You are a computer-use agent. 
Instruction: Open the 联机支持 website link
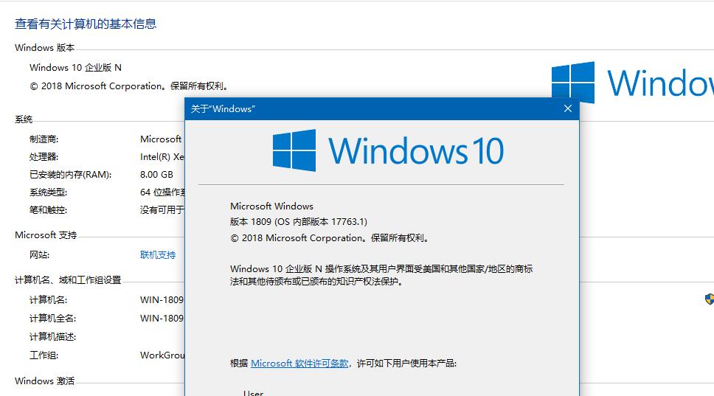(x=158, y=255)
